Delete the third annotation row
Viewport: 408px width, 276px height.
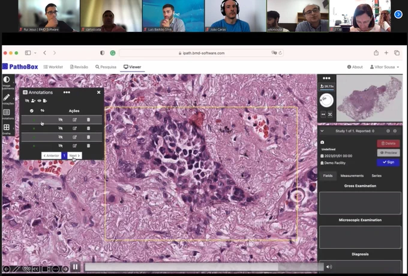click(x=88, y=137)
